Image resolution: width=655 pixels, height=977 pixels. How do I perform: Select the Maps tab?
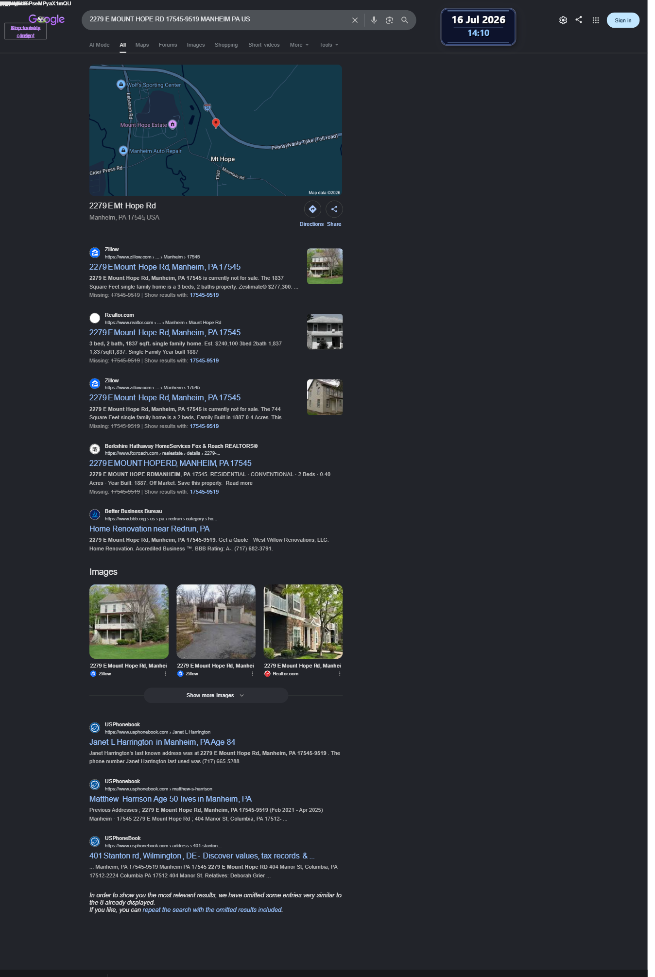pos(142,45)
